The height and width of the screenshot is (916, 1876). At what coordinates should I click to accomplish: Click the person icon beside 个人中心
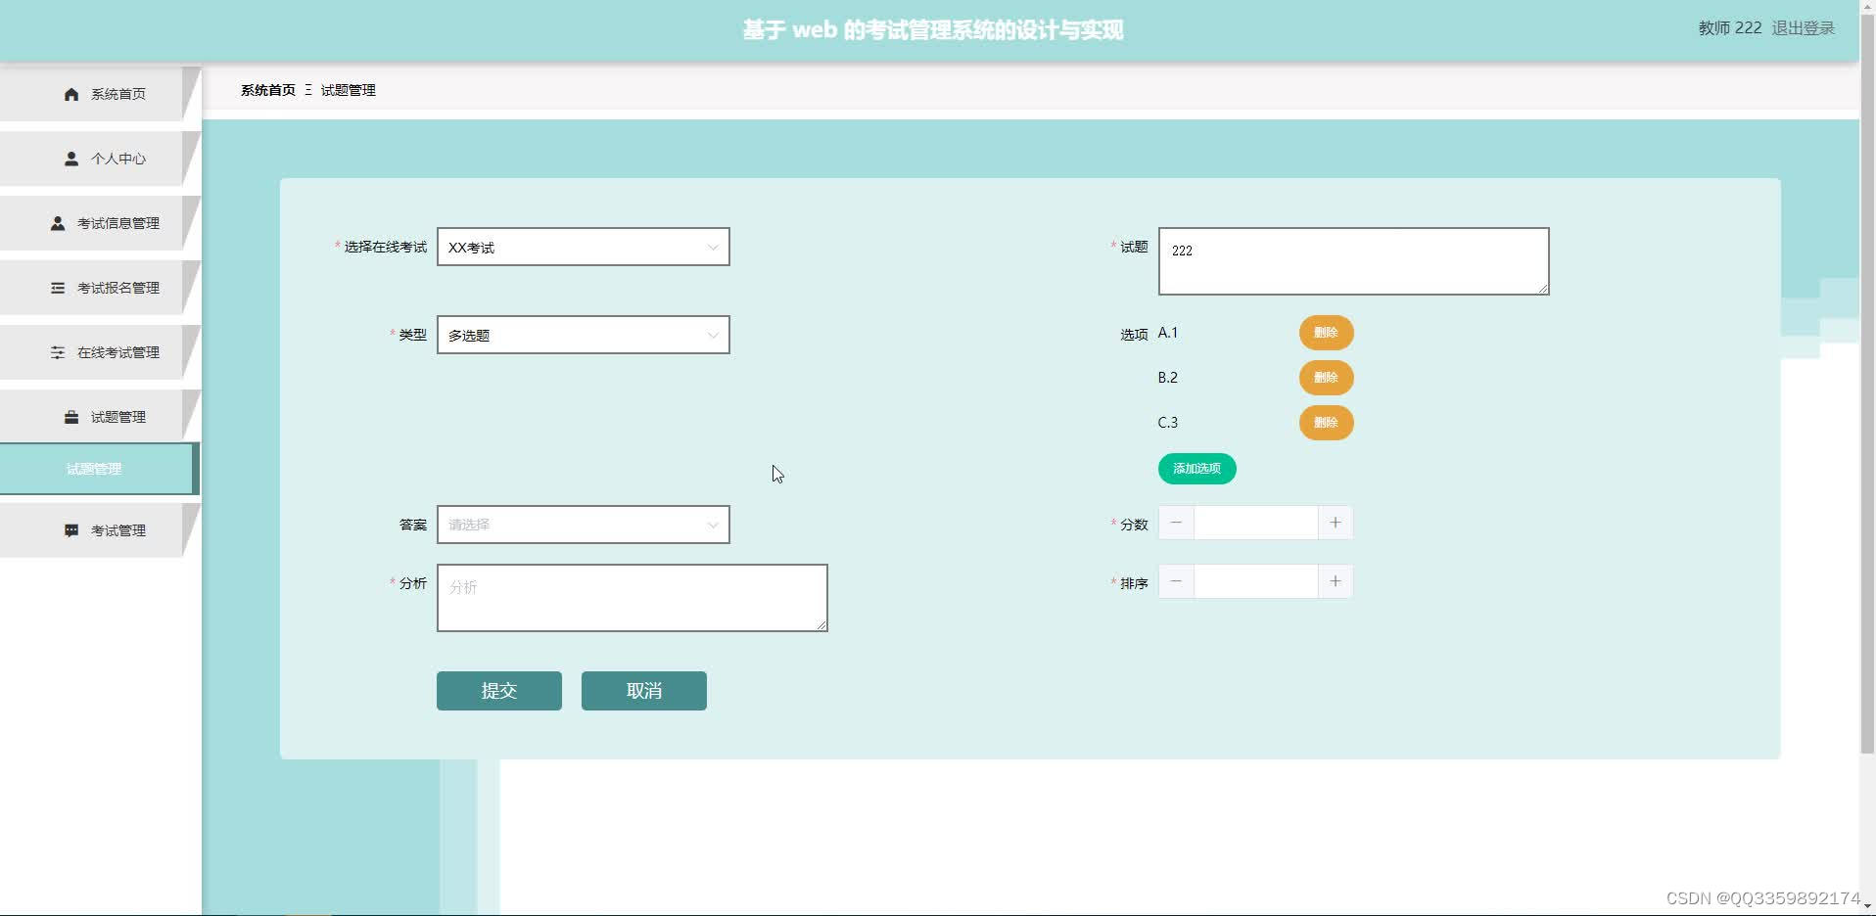coord(71,159)
